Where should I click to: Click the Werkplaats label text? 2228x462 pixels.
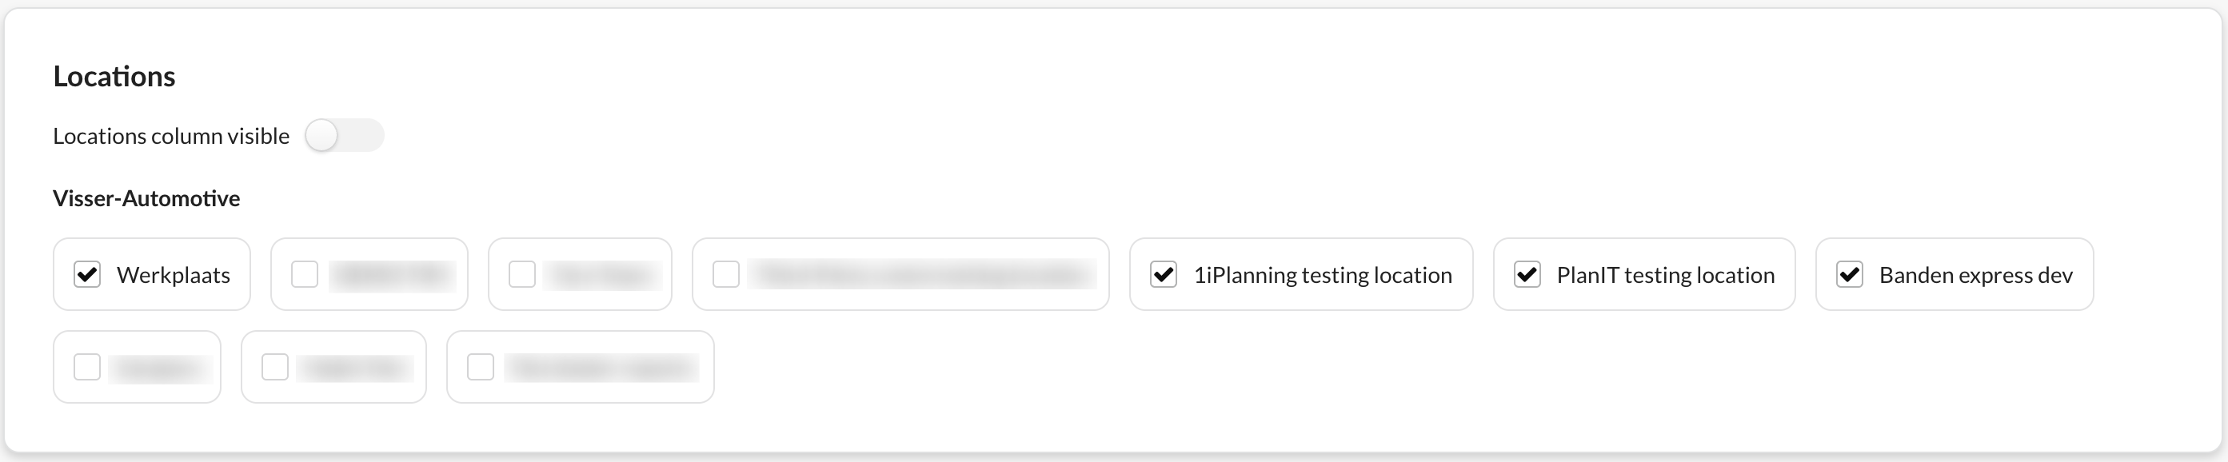click(173, 275)
